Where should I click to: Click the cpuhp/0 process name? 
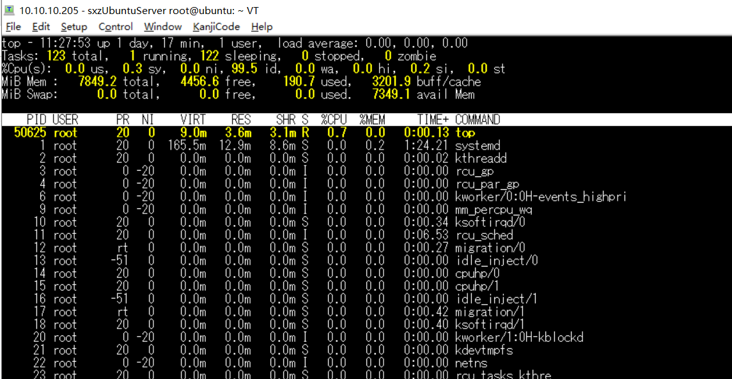[x=478, y=274]
